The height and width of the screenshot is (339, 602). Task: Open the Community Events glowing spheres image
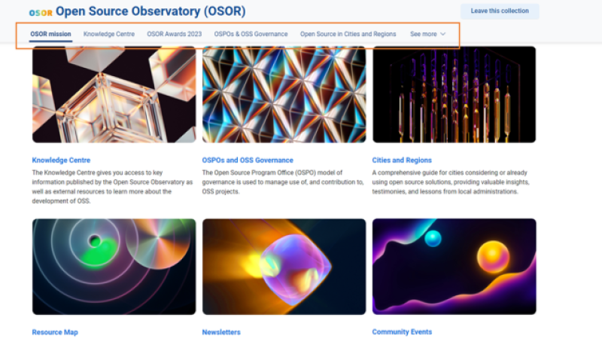[x=454, y=267]
